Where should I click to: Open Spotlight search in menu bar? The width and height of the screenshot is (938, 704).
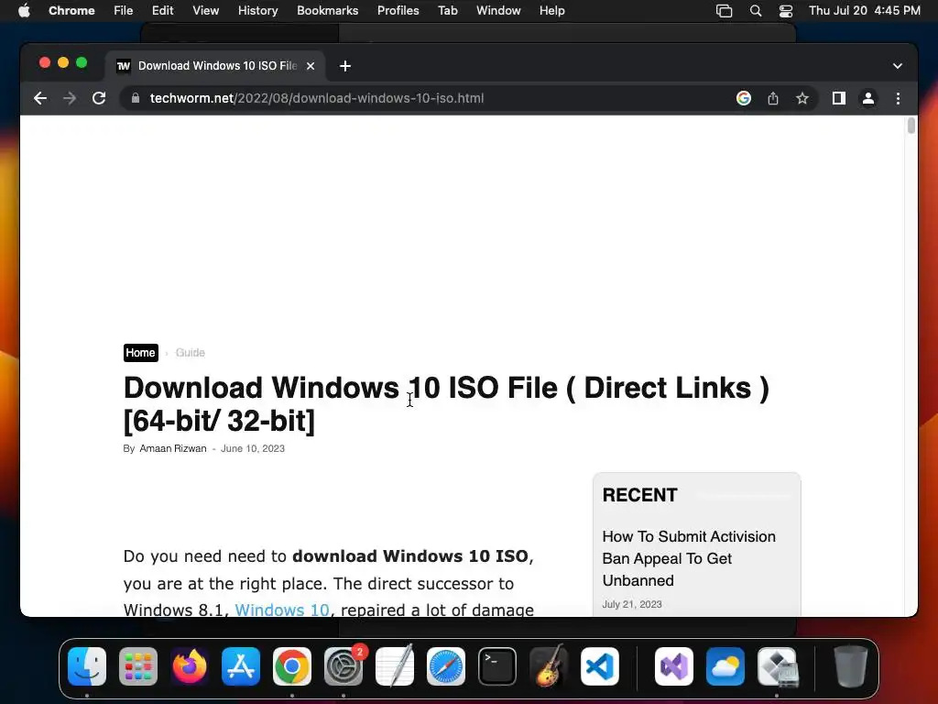click(756, 11)
